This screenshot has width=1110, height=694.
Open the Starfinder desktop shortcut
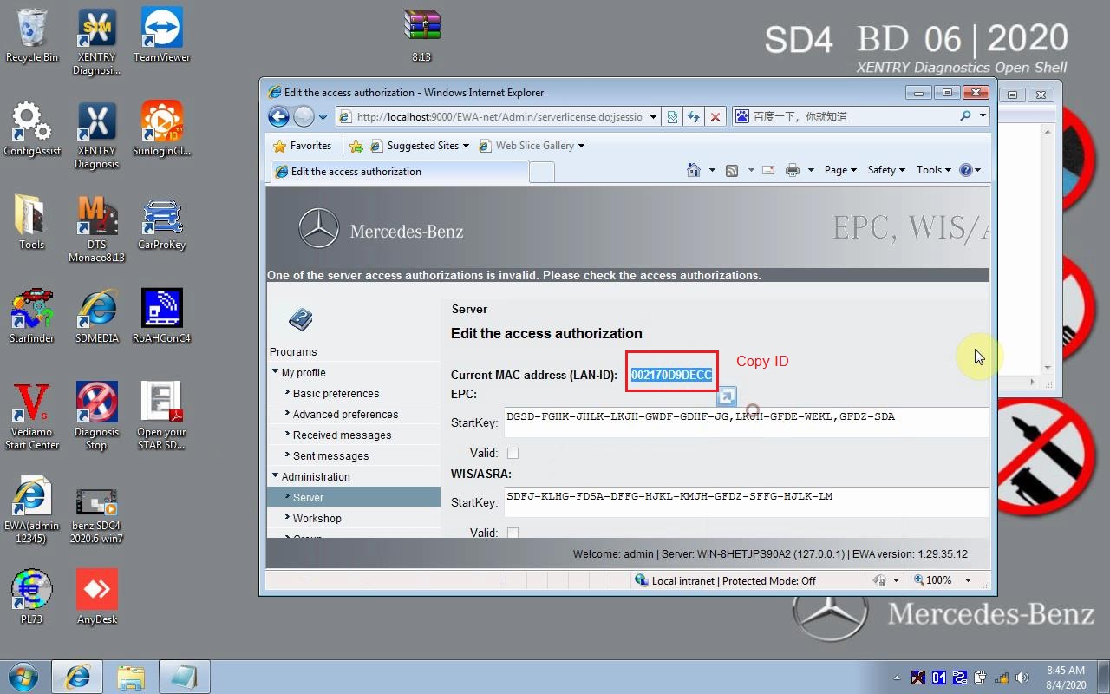(32, 318)
